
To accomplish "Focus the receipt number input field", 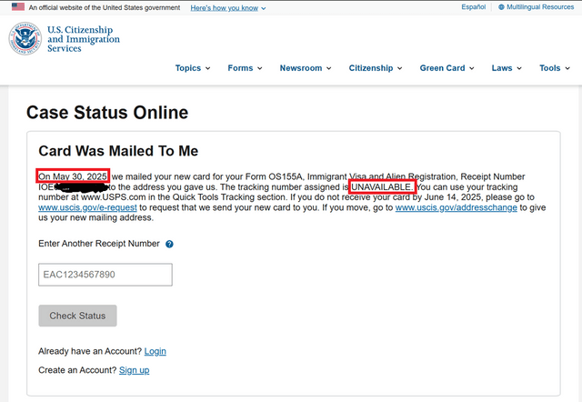I will 105,275.
